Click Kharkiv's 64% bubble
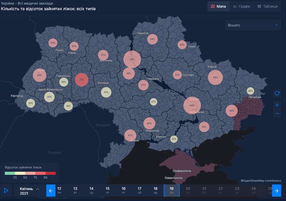 (x=215, y=77)
